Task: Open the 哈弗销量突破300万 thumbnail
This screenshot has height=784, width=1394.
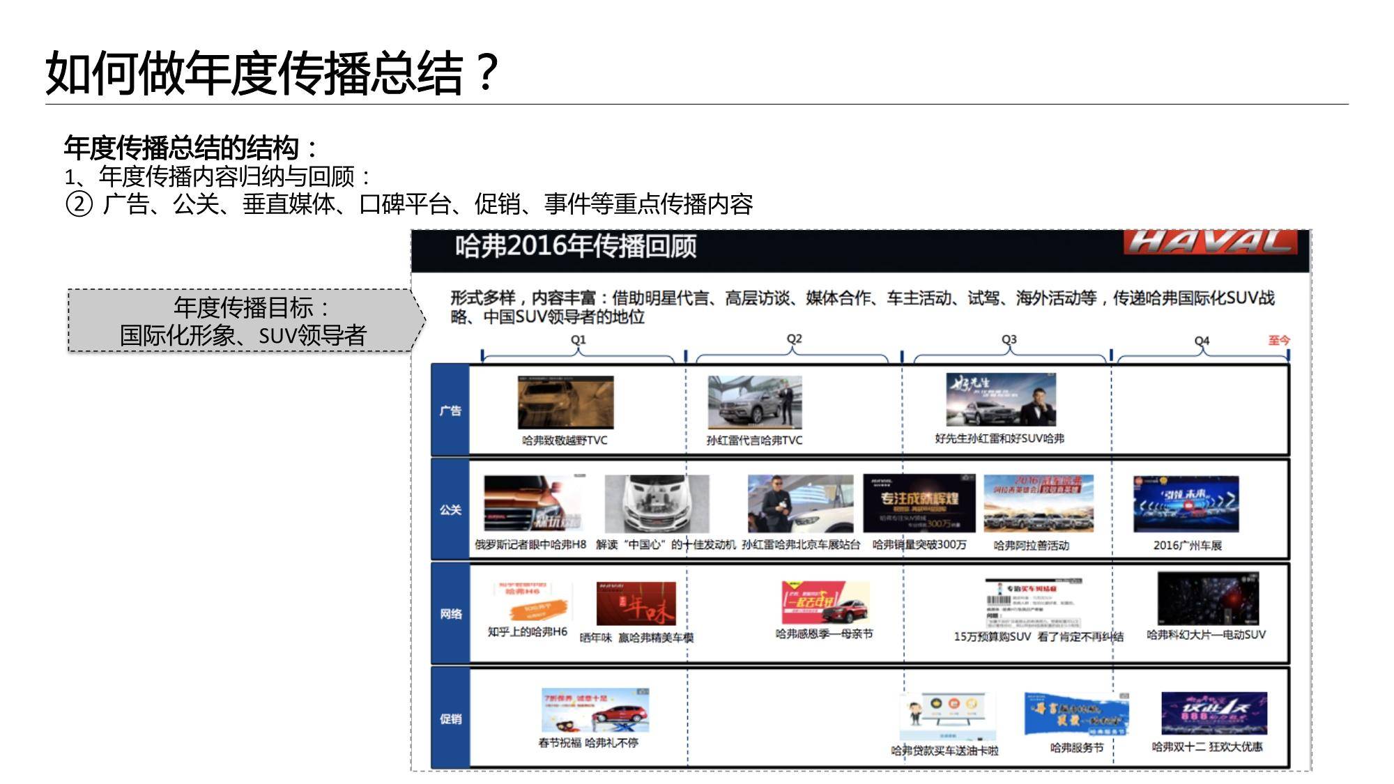Action: 919,504
